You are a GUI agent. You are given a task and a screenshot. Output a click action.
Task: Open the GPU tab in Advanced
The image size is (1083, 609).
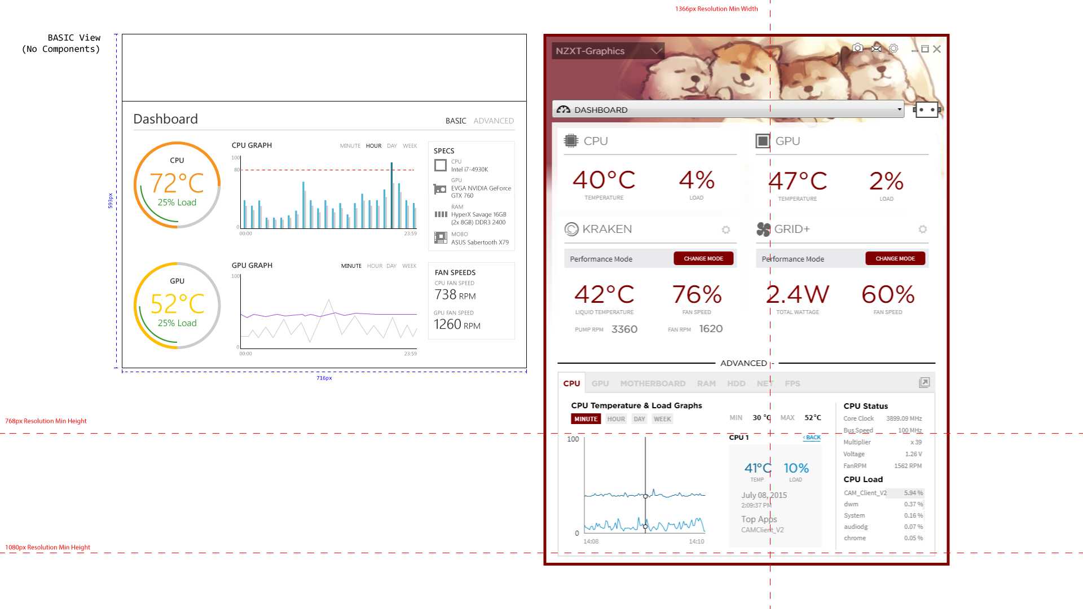tap(600, 383)
